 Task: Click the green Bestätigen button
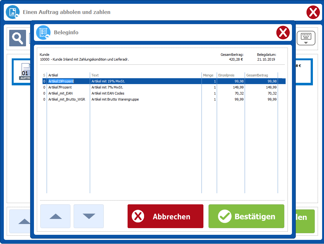pyautogui.click(x=246, y=216)
